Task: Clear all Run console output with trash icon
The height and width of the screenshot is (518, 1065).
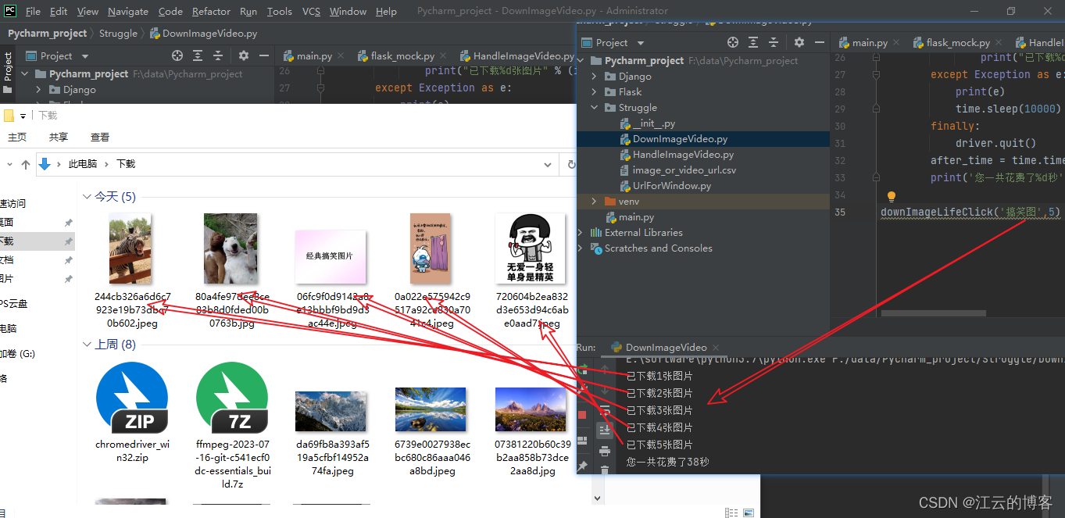Action: [x=605, y=470]
